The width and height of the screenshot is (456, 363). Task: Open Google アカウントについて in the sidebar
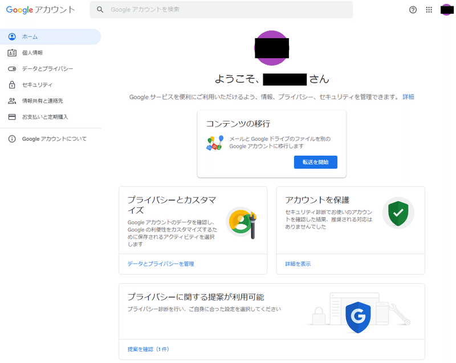coord(50,139)
